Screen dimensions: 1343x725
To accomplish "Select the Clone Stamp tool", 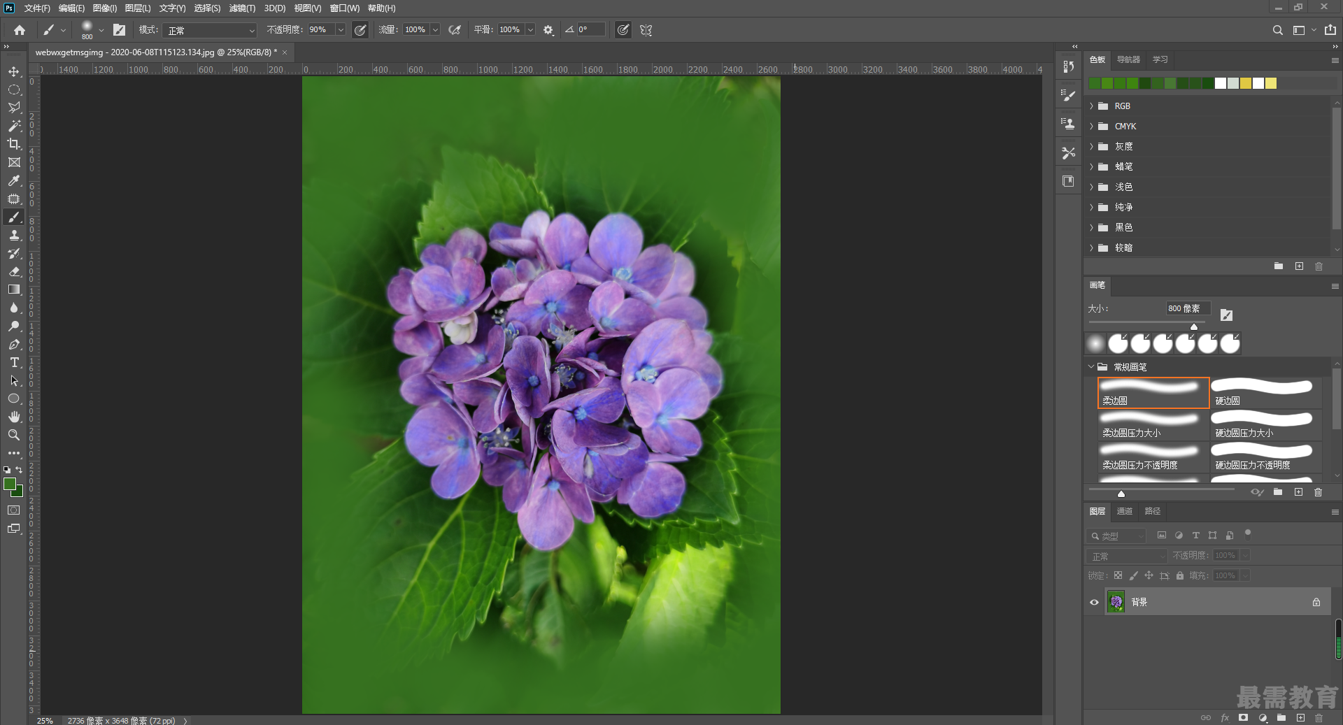I will coord(14,235).
